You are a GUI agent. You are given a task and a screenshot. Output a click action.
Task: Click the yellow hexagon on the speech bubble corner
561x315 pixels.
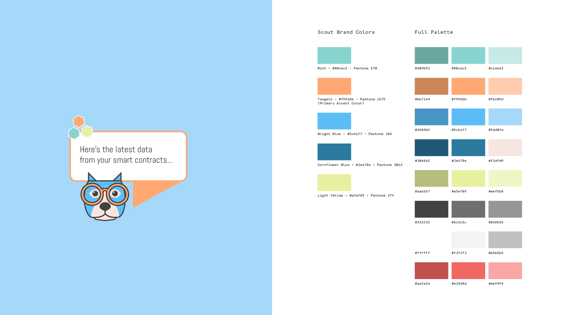[x=87, y=131]
